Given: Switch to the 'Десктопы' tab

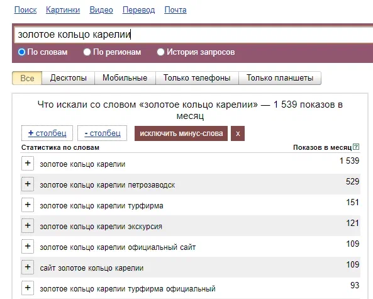Looking at the screenshot, I should click(69, 78).
